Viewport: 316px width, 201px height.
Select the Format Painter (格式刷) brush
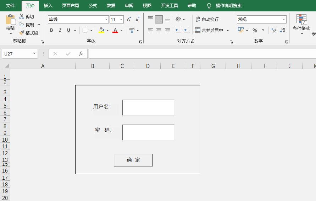pos(22,33)
